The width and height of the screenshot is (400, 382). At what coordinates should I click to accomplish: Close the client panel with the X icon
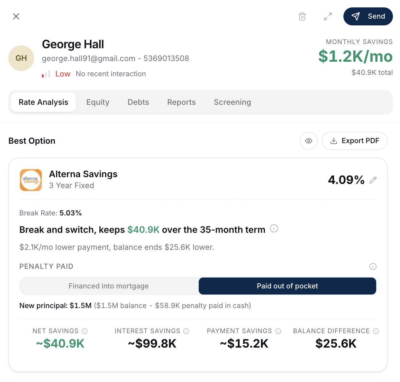coord(16,16)
